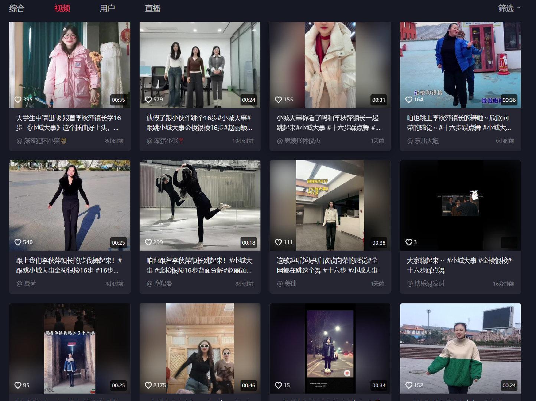Open the pink puffer jacket video thumbnail
Screen dimensions: 536x401
point(70,65)
